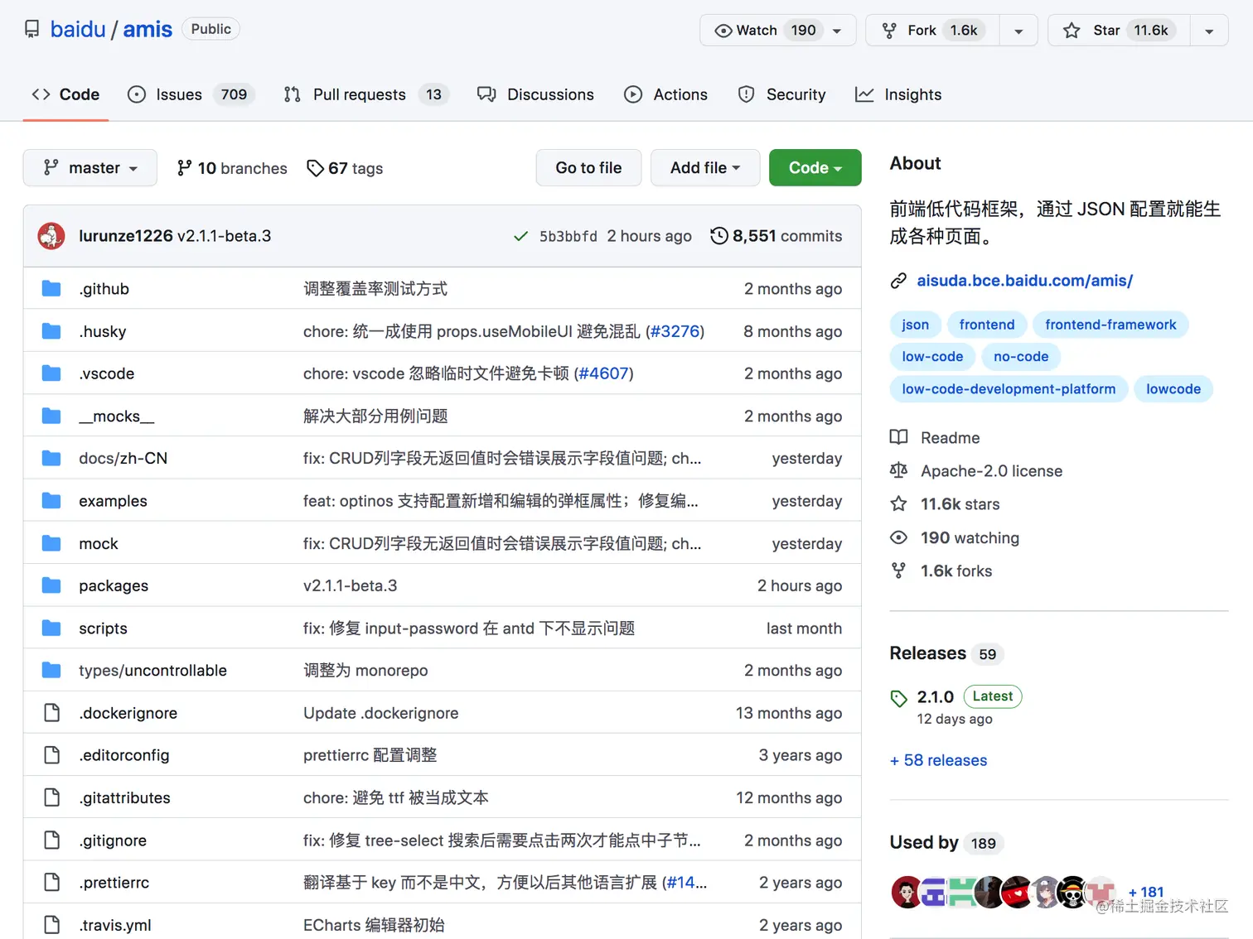
Task: Click the types/uncontrollable folder icon
Action: tap(51, 670)
